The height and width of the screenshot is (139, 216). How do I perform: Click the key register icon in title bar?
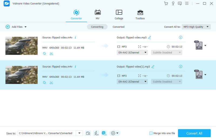pyautogui.click(x=173, y=4)
